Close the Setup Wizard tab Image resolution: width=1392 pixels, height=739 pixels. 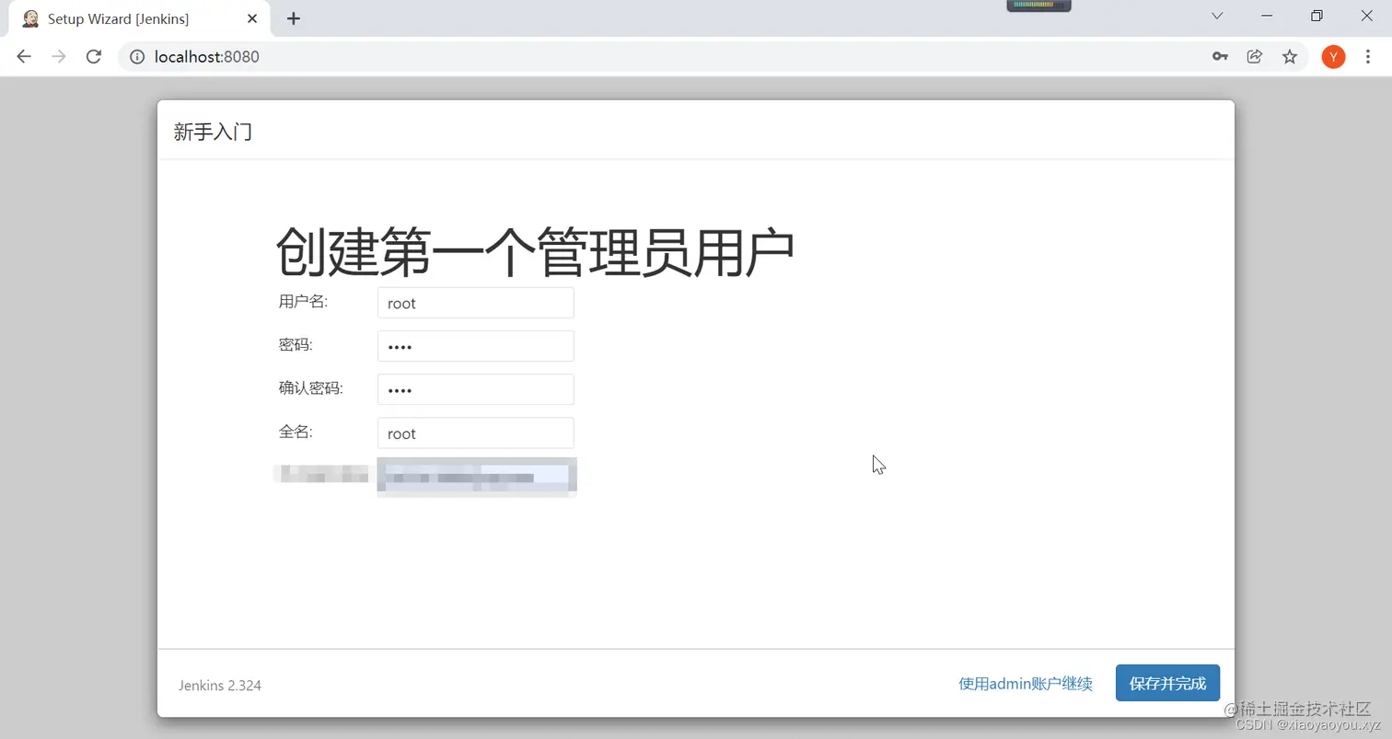[251, 18]
